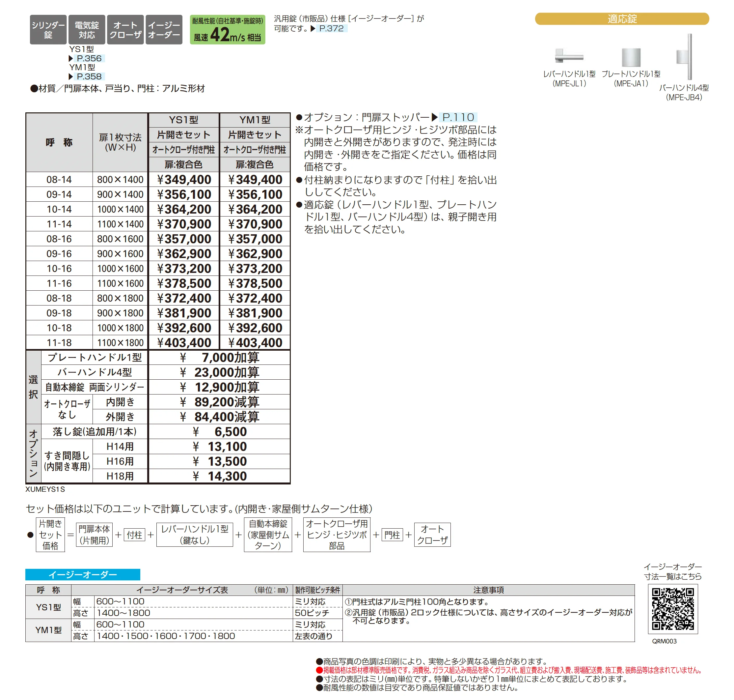Click the オートクローザ用ヒンジ・ヒジツボ部品 formula box
Screen dimensions: 734x700
coord(337,534)
